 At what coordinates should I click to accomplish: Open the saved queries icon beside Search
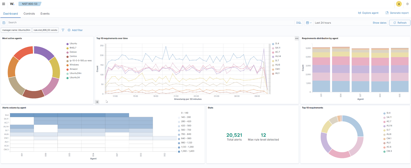(x=4, y=23)
